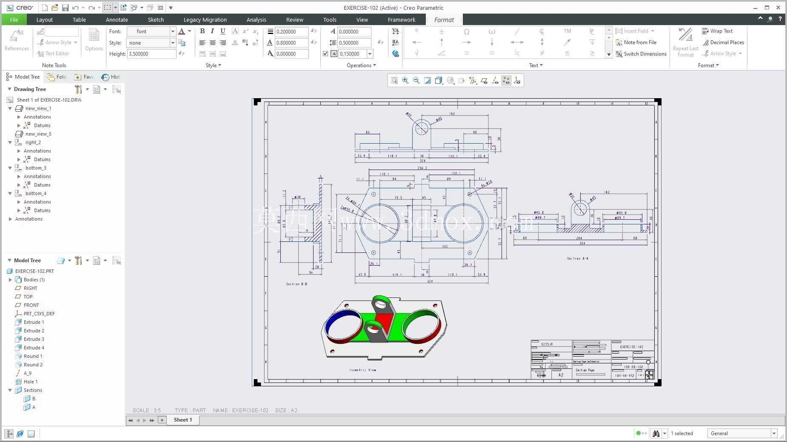Open the text color swatch picker
Viewport: 787px width, 442px height.
(x=189, y=31)
